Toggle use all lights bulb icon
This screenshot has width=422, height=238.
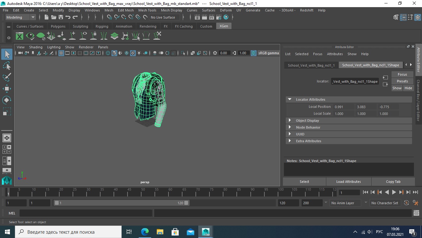(139, 53)
